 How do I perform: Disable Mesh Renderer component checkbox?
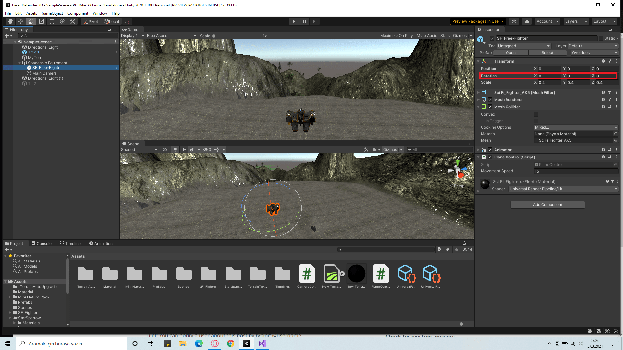490,100
